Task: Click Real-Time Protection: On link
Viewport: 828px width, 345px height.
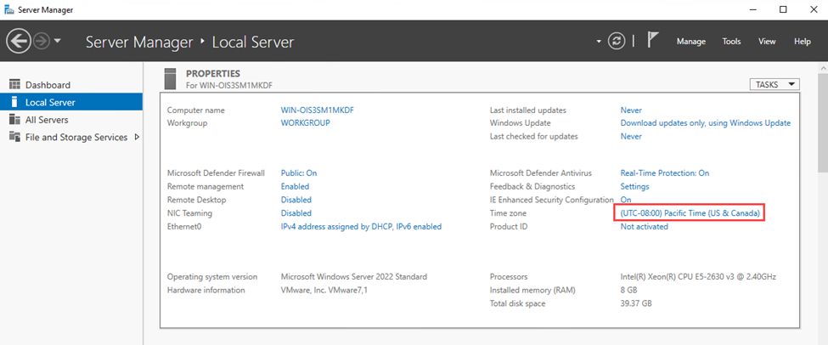Action: [x=665, y=172]
